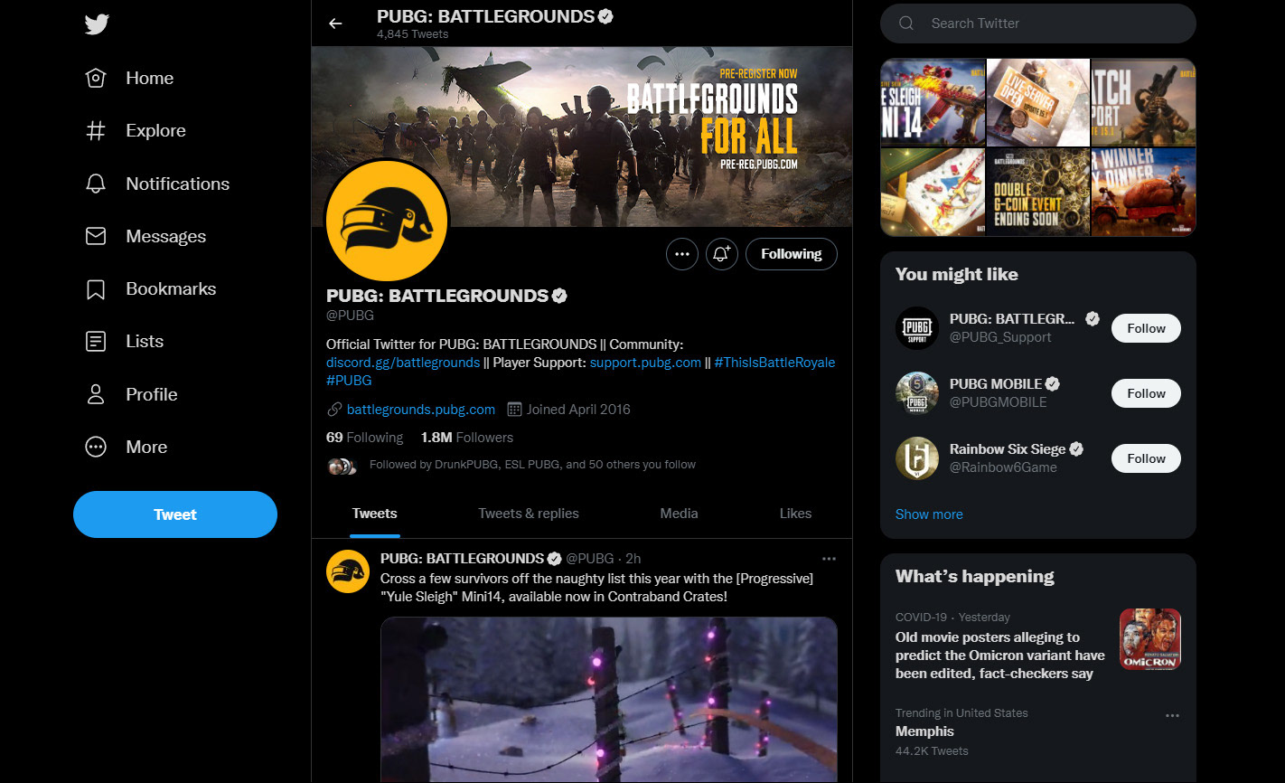Go back using the arrow icon
The height and width of the screenshot is (783, 1285).
point(335,24)
